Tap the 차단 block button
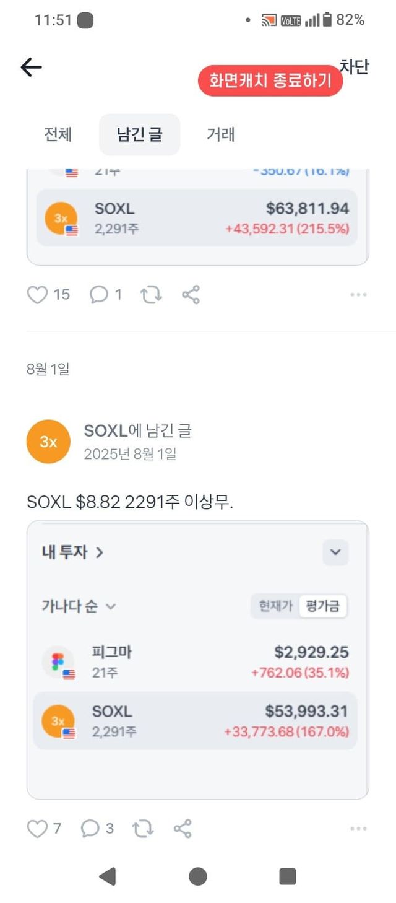 coord(354,67)
